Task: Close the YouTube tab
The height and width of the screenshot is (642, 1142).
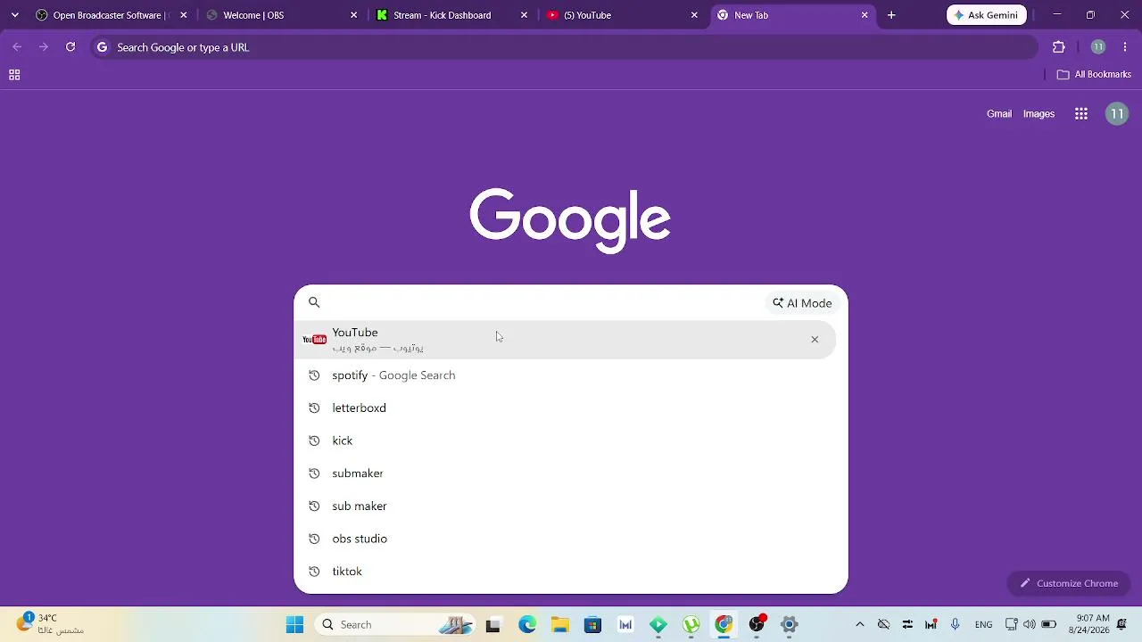Action: pyautogui.click(x=694, y=15)
